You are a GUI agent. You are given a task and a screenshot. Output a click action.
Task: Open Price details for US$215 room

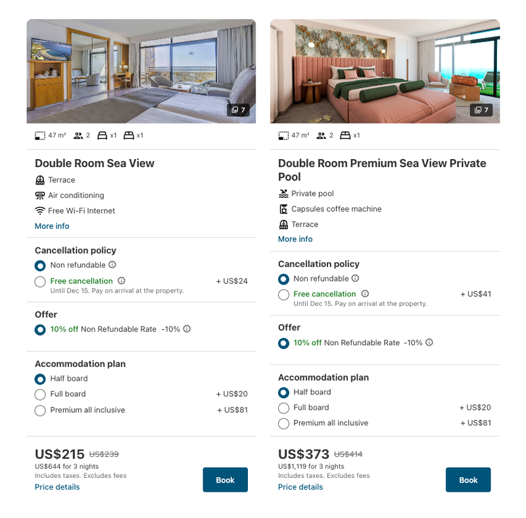[x=57, y=487]
